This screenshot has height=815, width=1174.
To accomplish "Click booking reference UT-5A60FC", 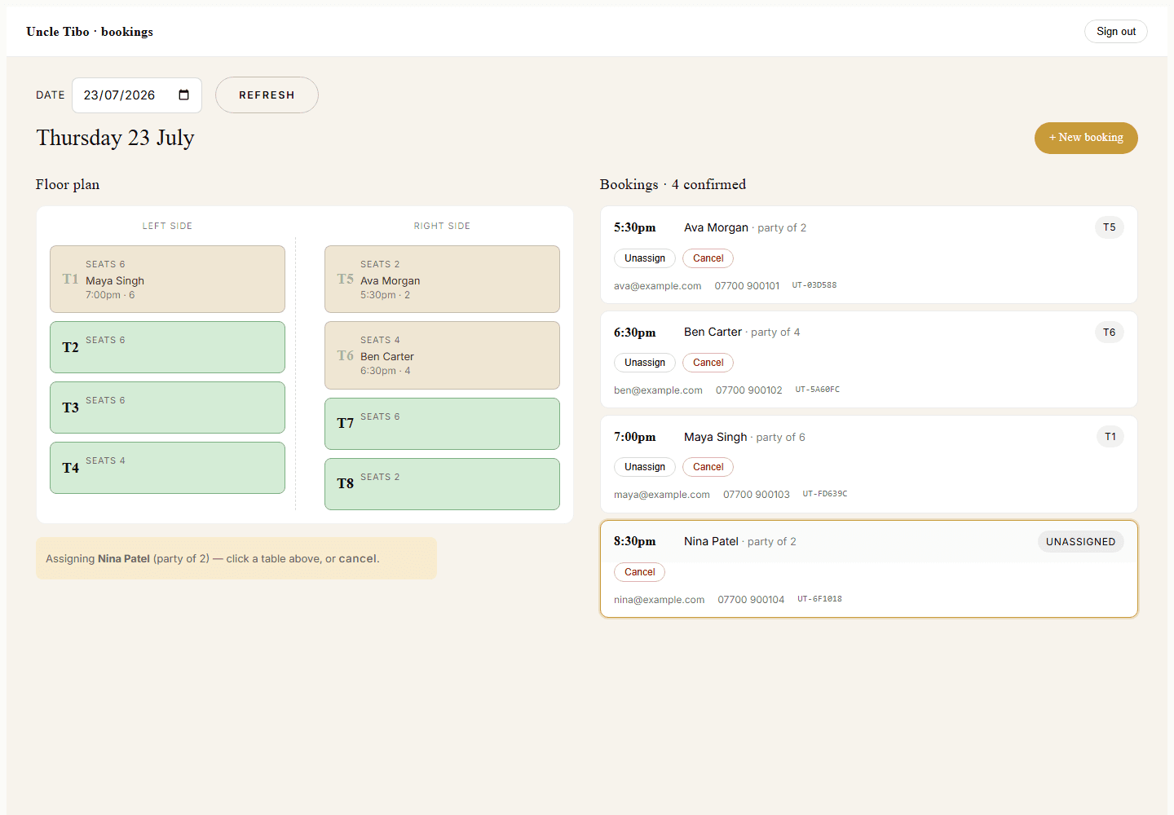I will tap(818, 390).
